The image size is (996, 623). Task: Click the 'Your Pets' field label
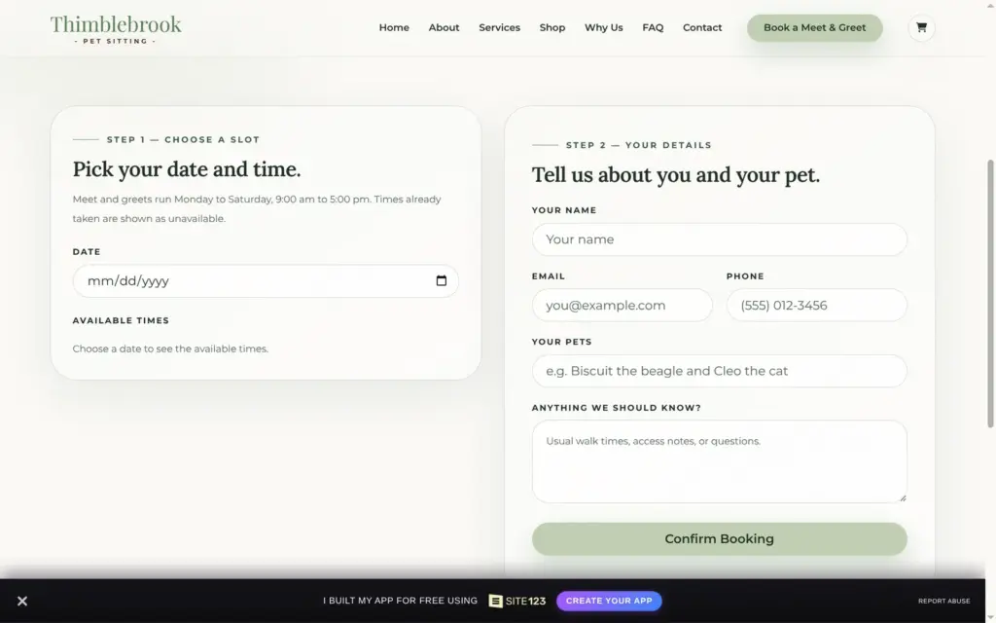pyautogui.click(x=561, y=342)
